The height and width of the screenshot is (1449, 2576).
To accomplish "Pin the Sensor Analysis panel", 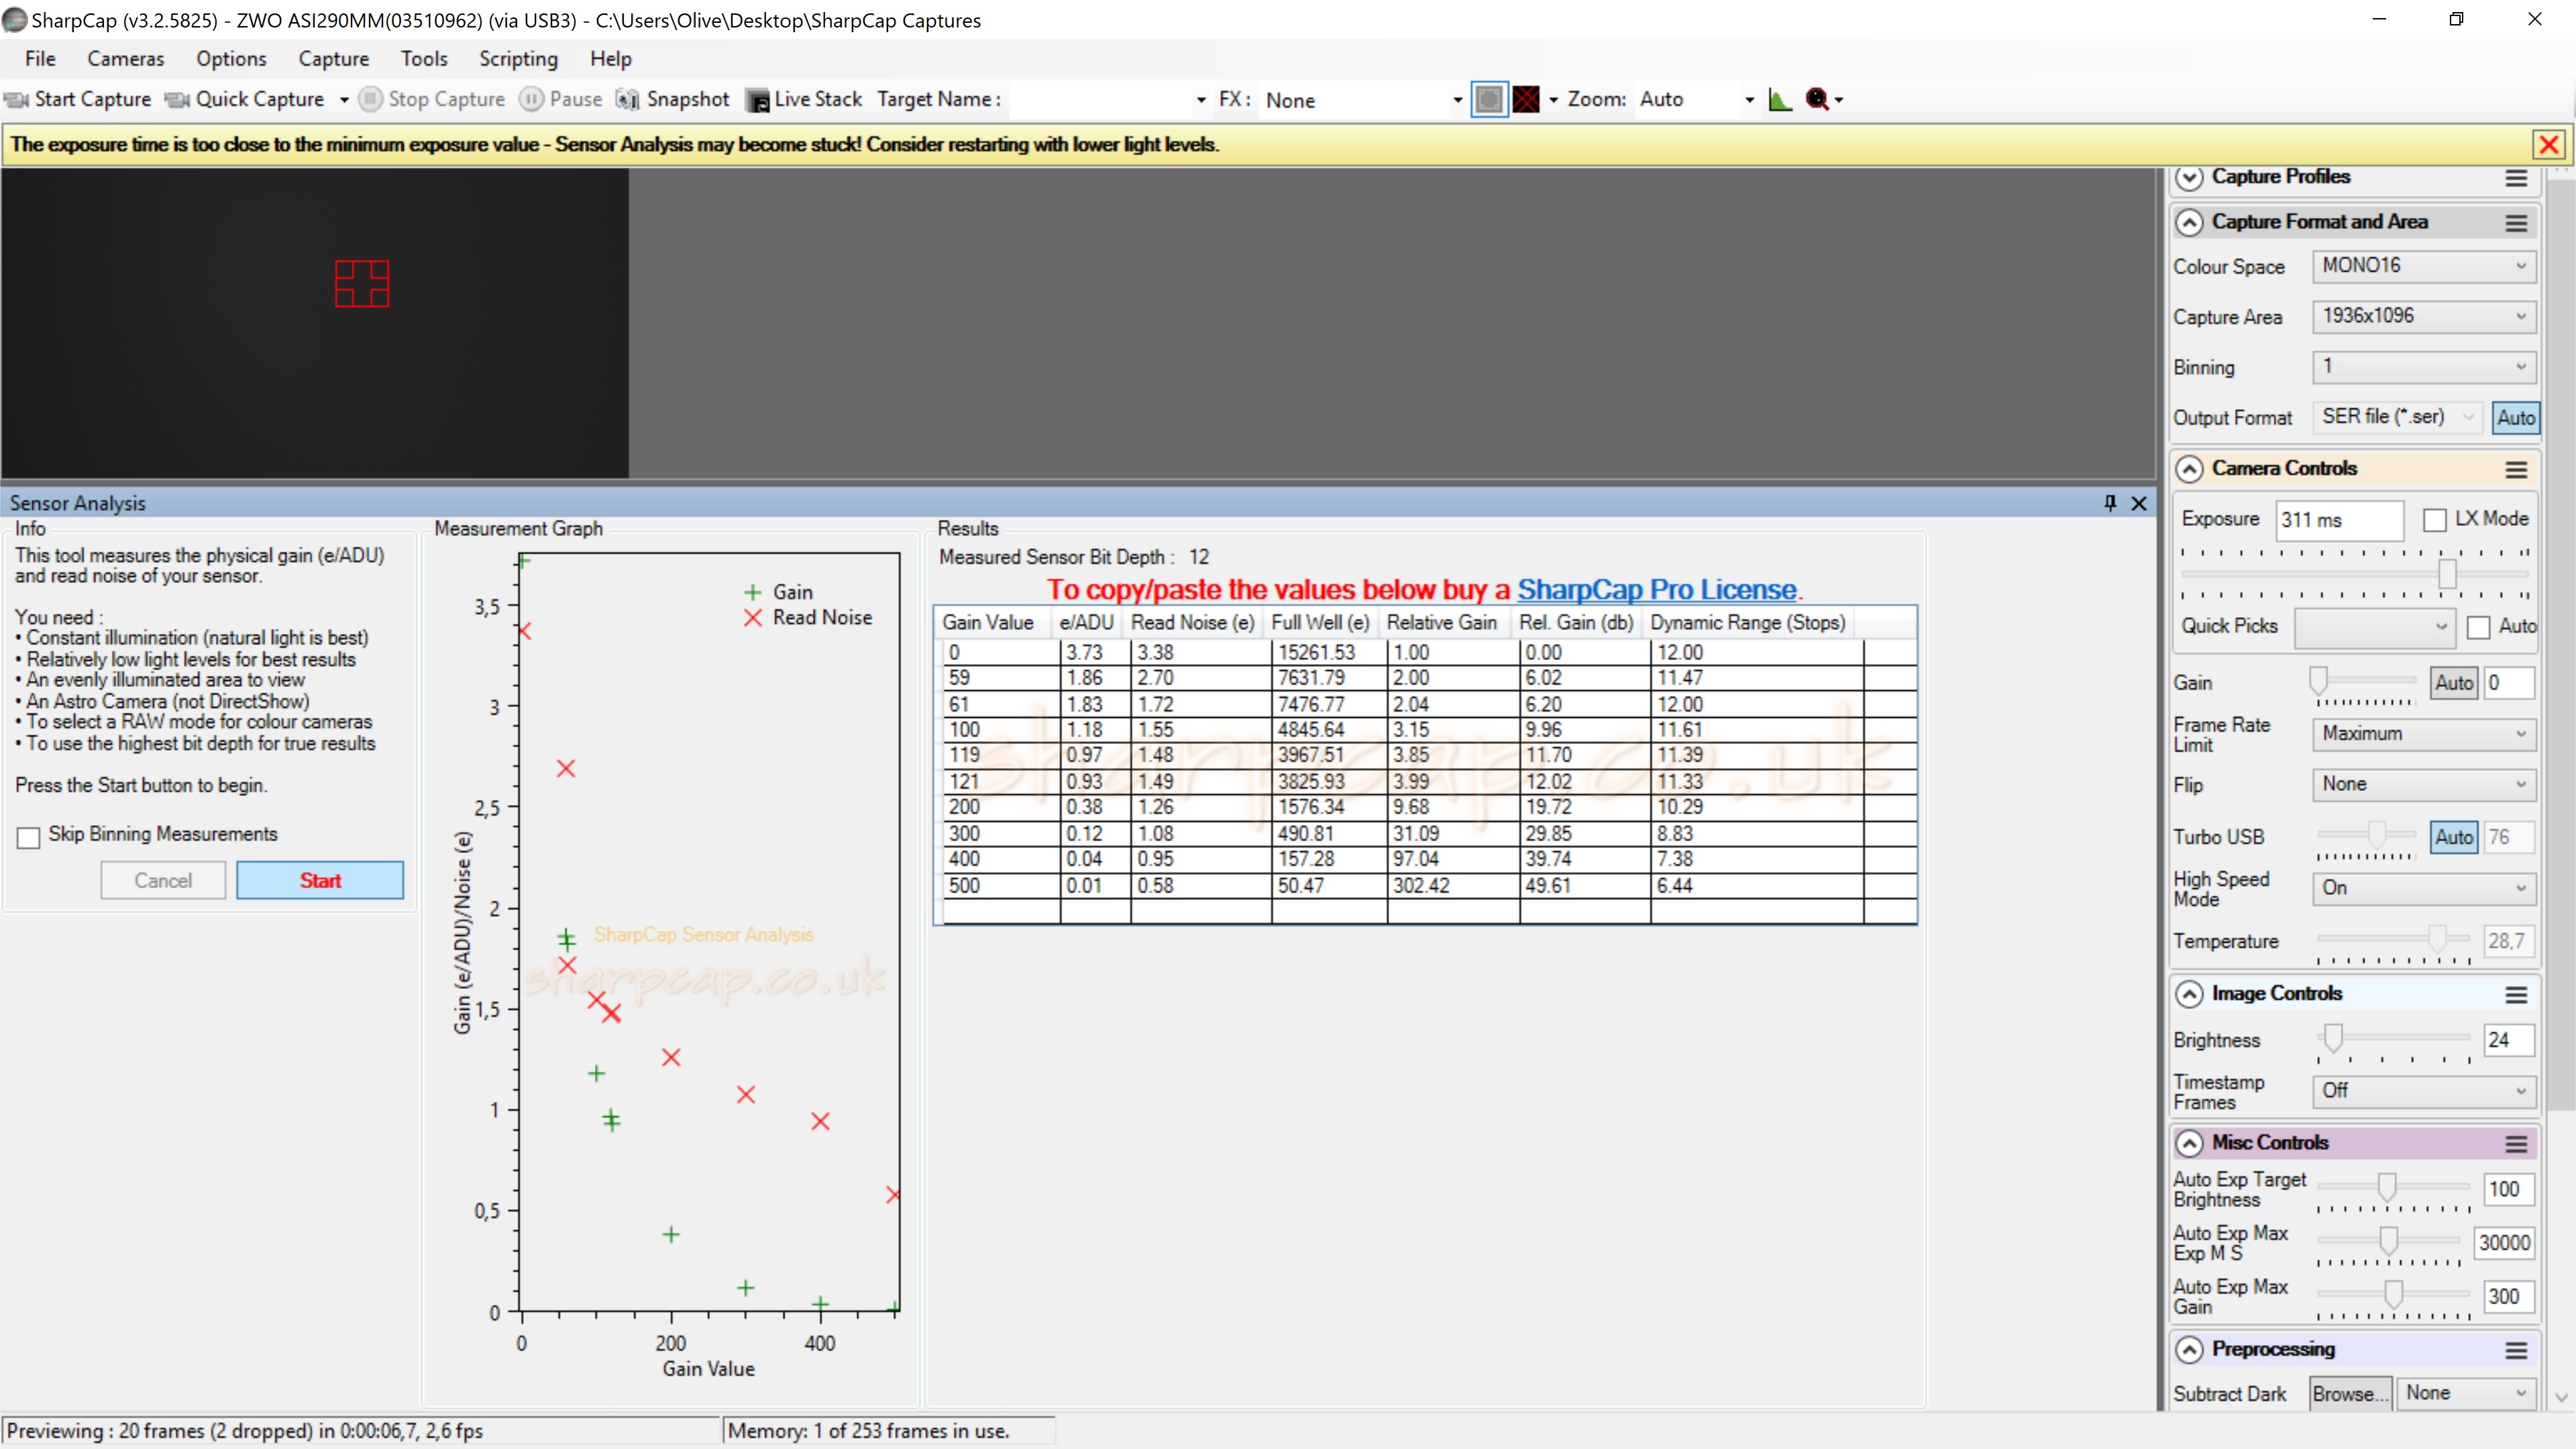I will coord(2110,503).
